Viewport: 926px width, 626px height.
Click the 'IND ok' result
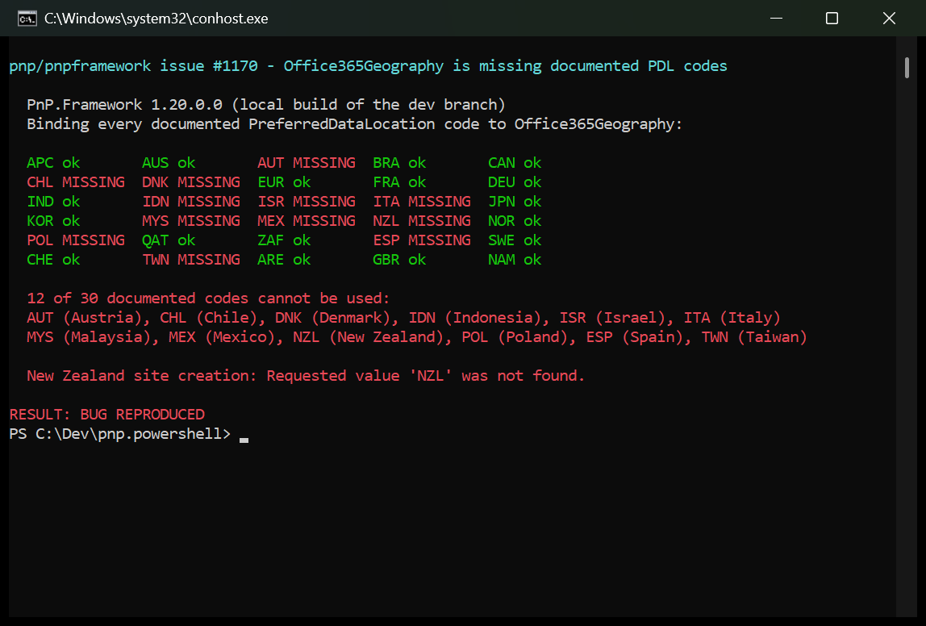pos(53,202)
